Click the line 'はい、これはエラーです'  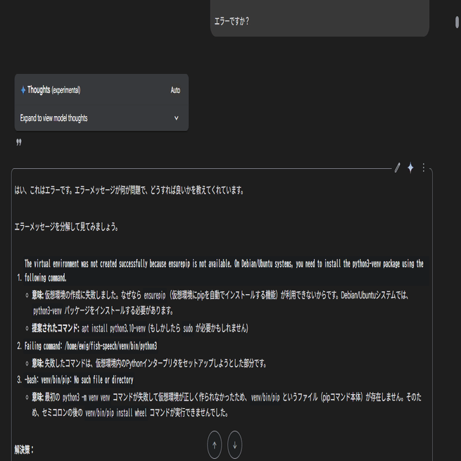click(129, 190)
